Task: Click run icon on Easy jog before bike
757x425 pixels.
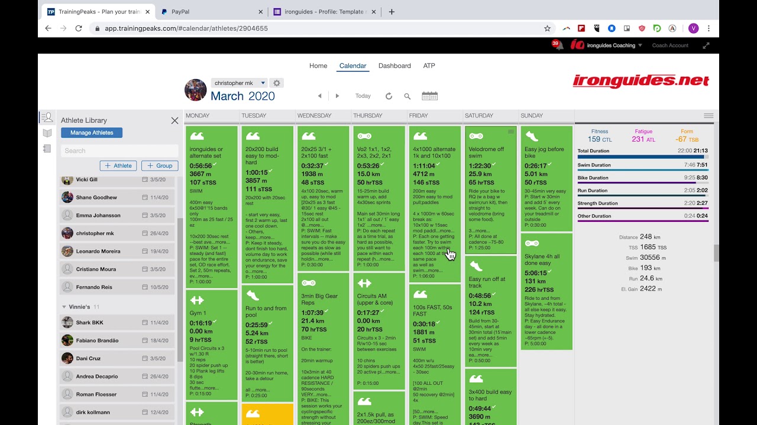Action: [532, 136]
